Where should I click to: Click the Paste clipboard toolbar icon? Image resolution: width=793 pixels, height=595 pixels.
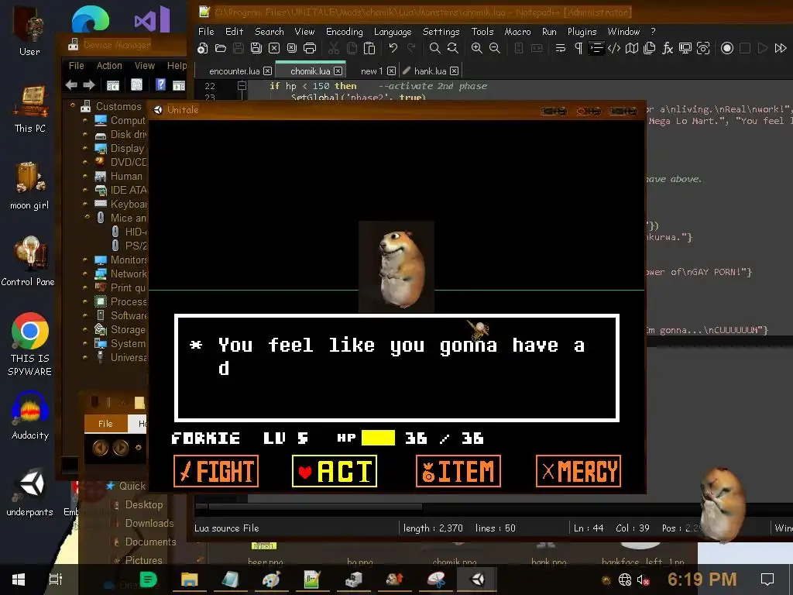(x=369, y=48)
